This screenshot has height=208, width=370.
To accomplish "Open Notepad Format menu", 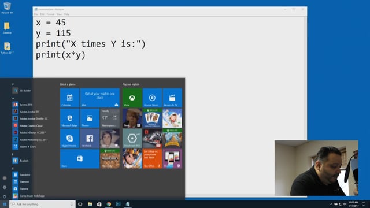I will [x=50, y=14].
